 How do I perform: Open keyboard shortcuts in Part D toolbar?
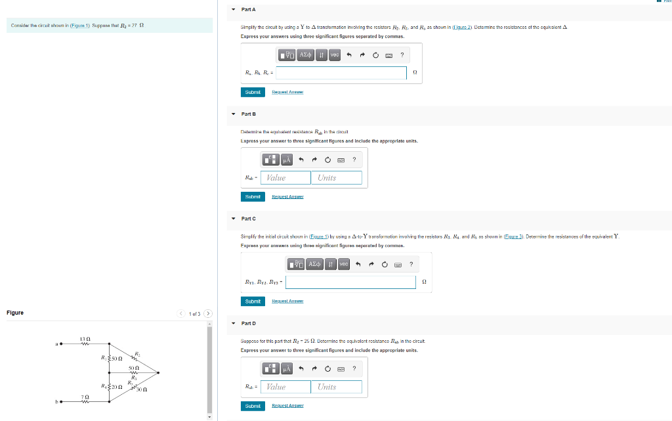point(341,369)
